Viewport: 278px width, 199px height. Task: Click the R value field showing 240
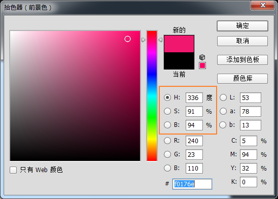194,141
